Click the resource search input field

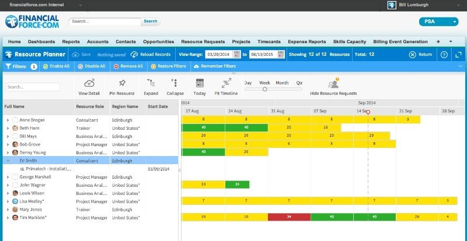pyautogui.click(x=32, y=87)
